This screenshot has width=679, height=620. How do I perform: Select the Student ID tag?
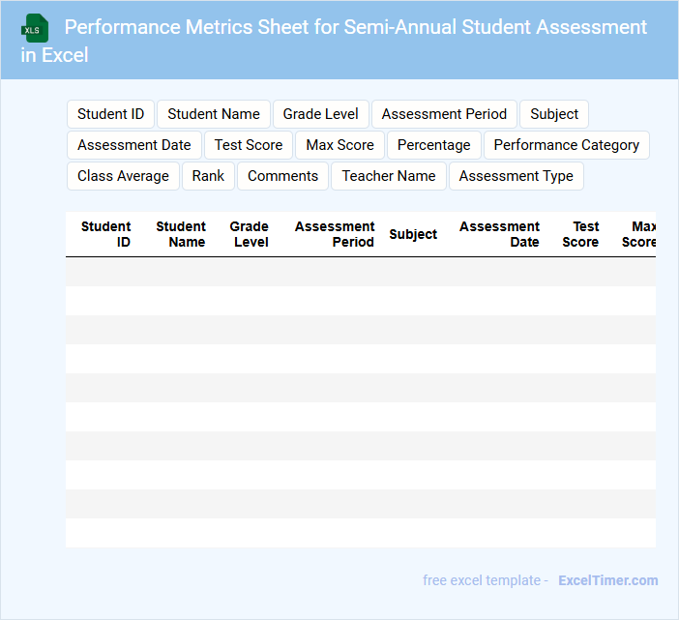coord(110,114)
